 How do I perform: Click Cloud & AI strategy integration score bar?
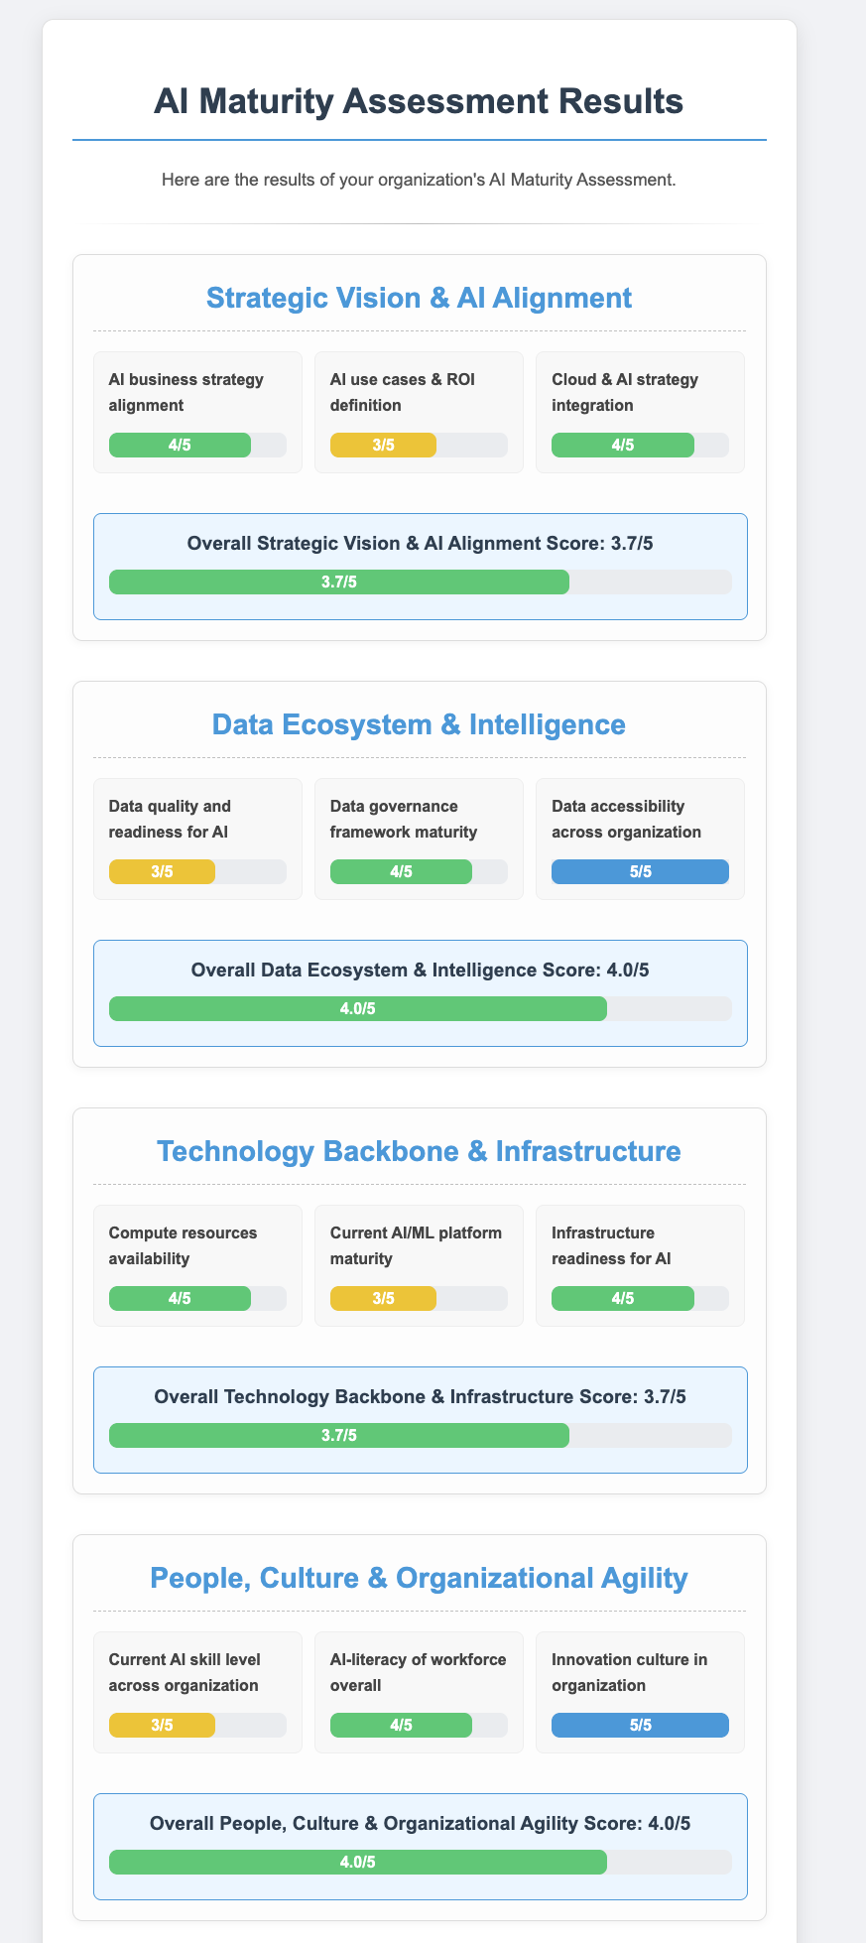640,445
